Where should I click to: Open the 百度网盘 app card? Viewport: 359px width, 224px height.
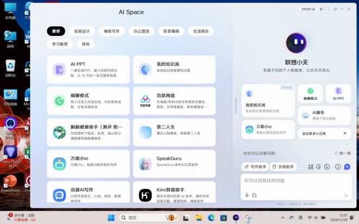point(174,101)
